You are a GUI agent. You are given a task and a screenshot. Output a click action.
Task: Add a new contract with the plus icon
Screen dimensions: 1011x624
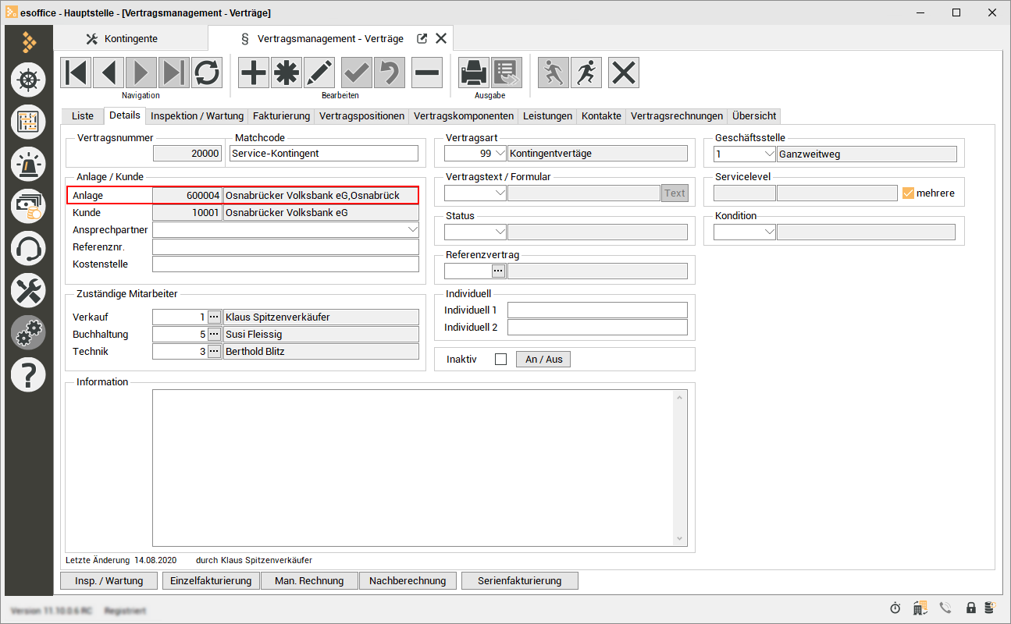pyautogui.click(x=254, y=73)
